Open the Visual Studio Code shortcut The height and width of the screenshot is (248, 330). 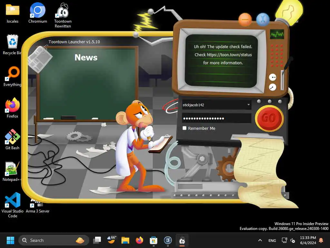click(x=13, y=205)
